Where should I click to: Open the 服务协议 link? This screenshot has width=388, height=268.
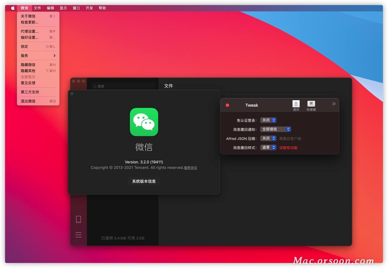click(190, 168)
